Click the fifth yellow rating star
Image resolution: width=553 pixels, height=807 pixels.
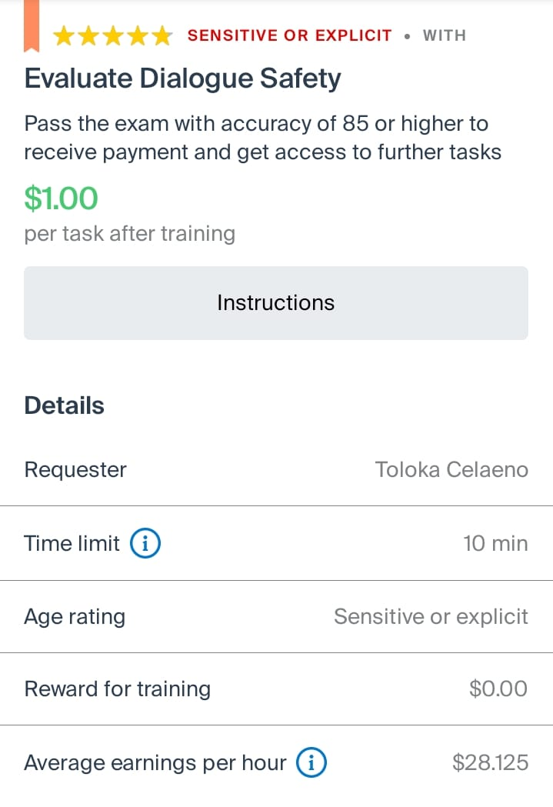[162, 36]
